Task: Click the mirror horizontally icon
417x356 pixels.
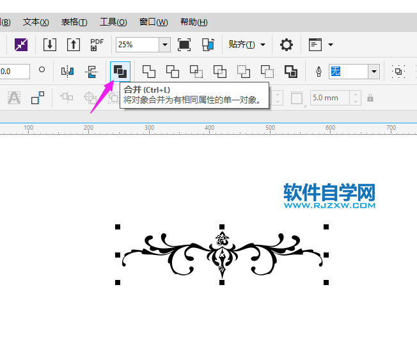Action: click(x=67, y=71)
